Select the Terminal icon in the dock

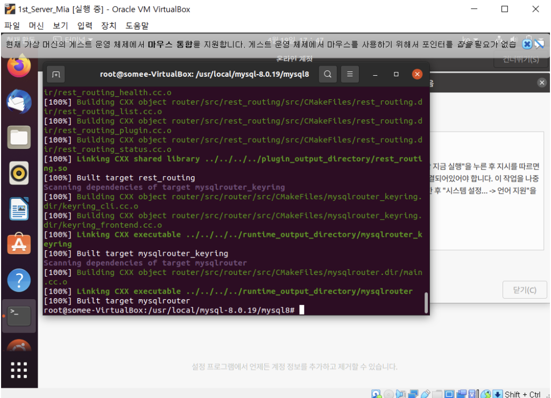[x=19, y=316]
